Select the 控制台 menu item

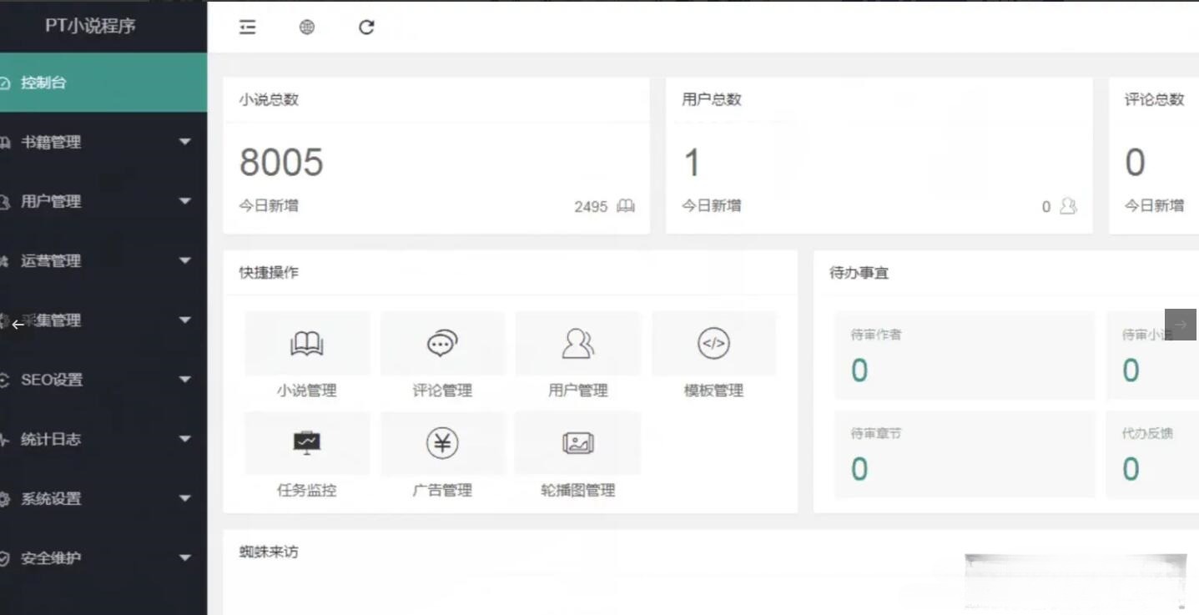coord(103,83)
